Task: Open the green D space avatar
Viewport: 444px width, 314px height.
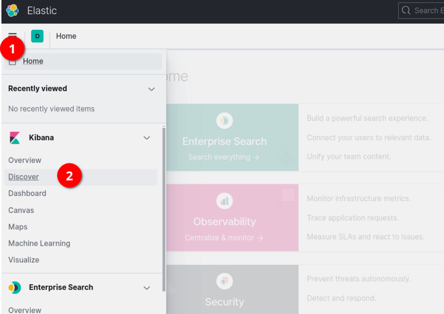Action: [x=37, y=36]
